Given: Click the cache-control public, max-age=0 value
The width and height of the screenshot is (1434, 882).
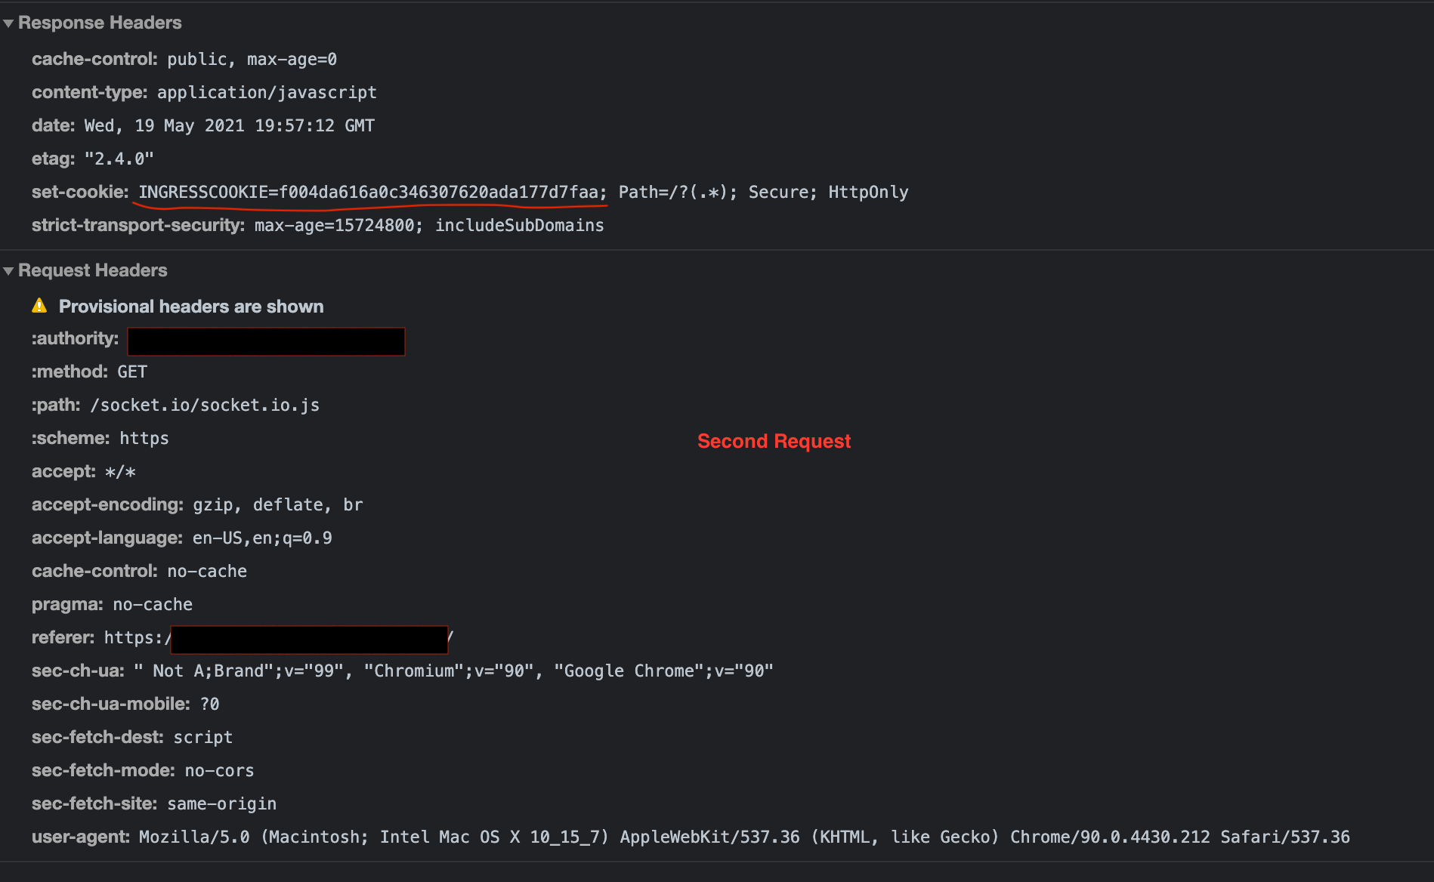Looking at the screenshot, I should click(252, 60).
